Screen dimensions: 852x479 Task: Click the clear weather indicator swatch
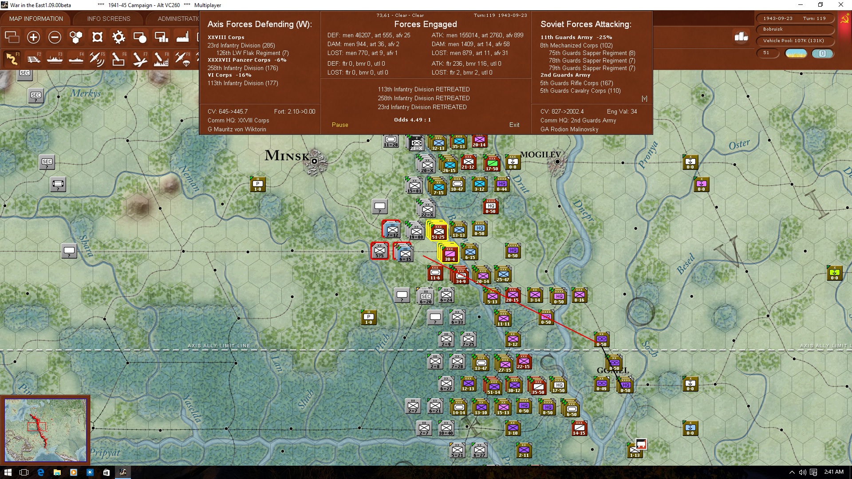796,53
